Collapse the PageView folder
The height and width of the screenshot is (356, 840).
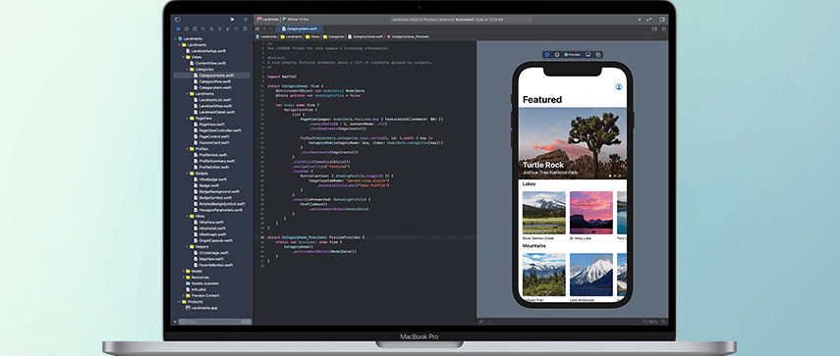188,118
